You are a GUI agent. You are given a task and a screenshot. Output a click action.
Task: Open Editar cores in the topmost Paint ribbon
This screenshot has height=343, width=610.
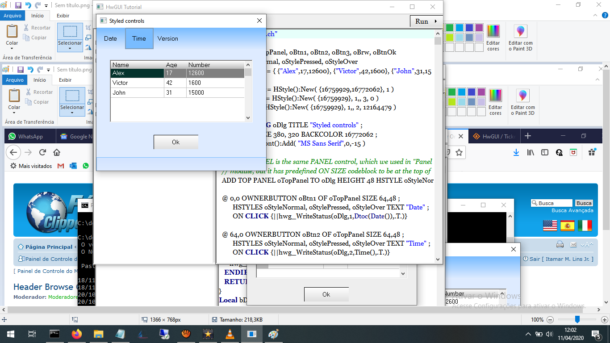(x=493, y=38)
